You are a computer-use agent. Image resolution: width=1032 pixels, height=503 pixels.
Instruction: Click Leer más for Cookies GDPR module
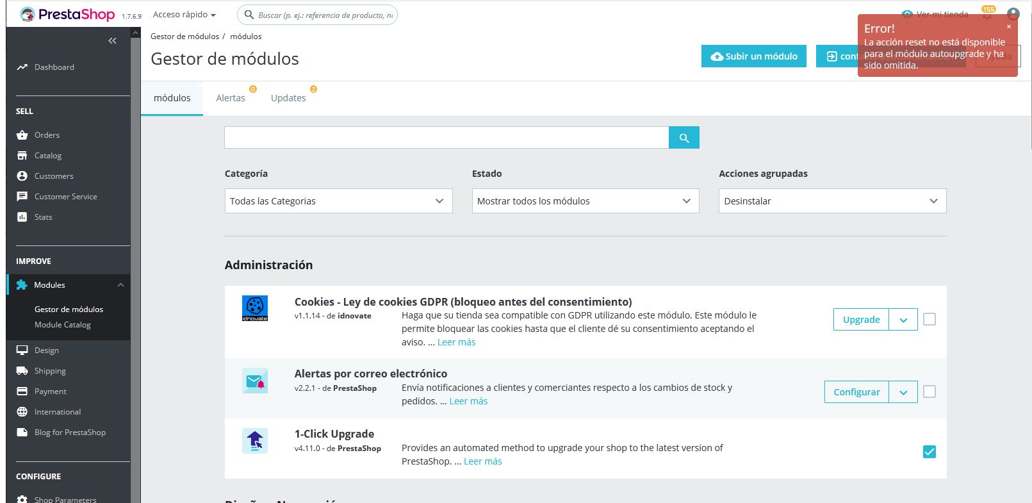click(x=456, y=342)
